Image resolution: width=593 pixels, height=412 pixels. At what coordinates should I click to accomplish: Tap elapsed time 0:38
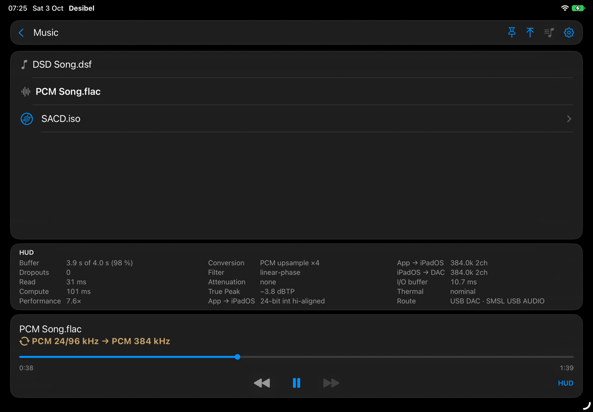[x=26, y=368]
